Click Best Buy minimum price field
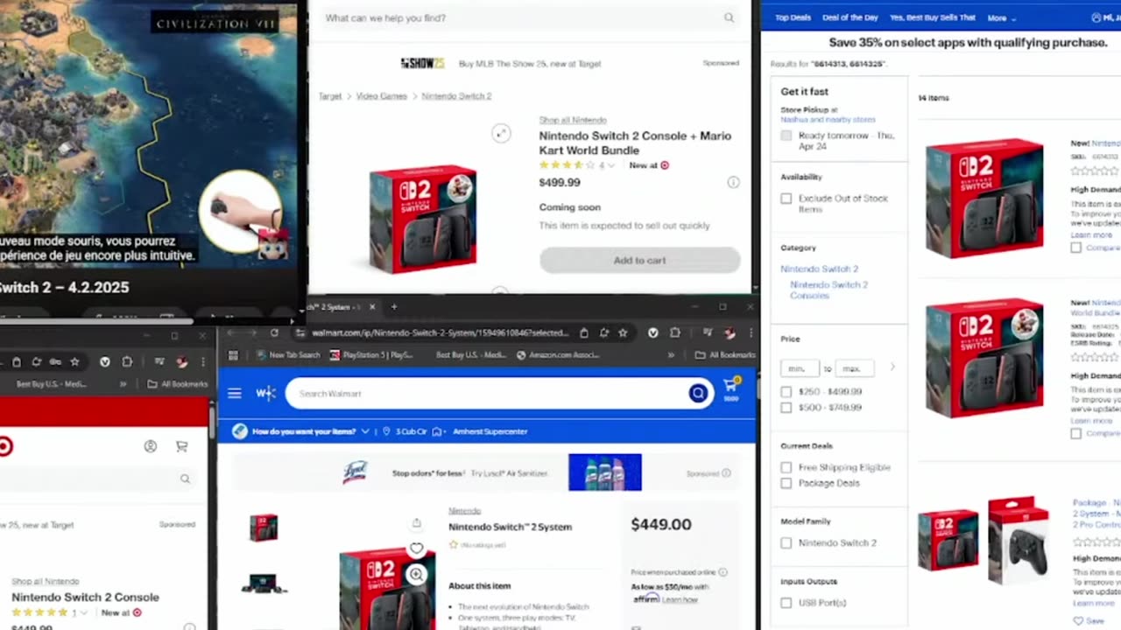The image size is (1121, 630). coord(799,368)
